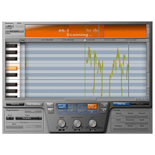Click the Note Transition value 120 field
155x155 pixels.
[77, 130]
